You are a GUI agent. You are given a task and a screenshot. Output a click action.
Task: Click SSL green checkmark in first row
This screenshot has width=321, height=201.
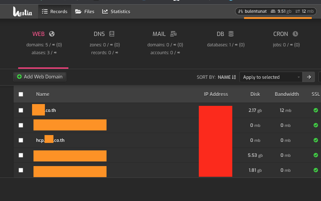click(316, 110)
